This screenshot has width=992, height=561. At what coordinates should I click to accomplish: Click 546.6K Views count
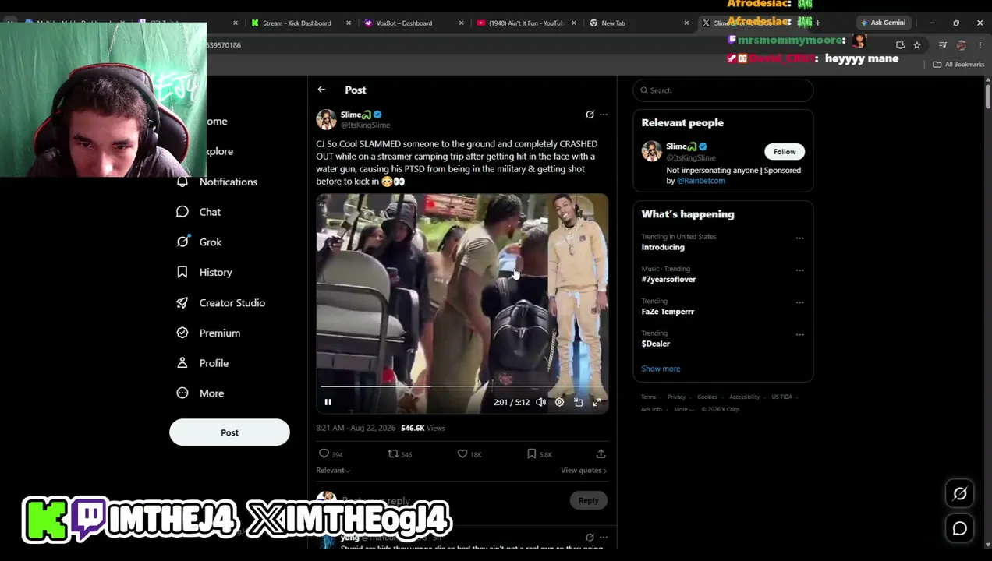(423, 428)
